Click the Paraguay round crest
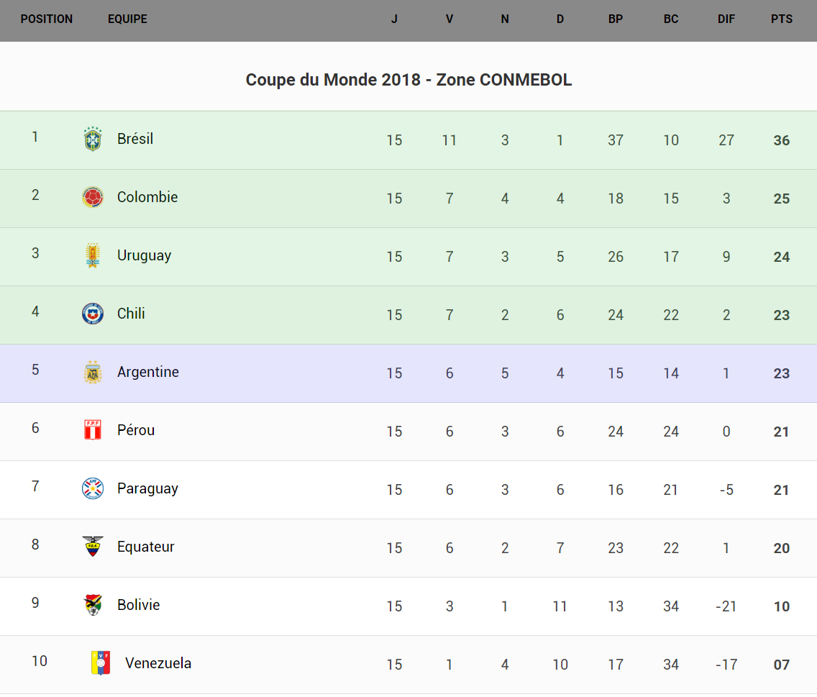817x697 pixels. pos(93,488)
